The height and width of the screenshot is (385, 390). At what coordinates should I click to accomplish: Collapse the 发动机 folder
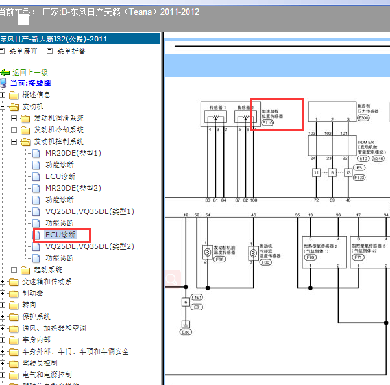point(2,106)
